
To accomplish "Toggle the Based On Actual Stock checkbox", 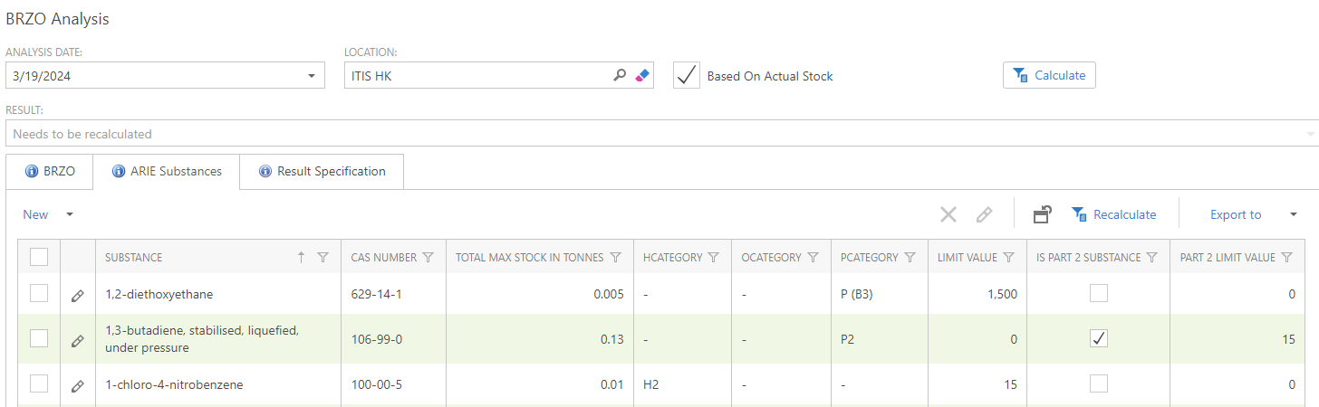I will [x=688, y=76].
